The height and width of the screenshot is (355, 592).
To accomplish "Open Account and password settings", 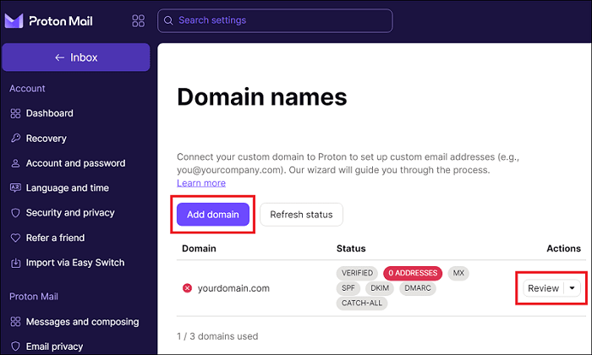I will tap(75, 163).
